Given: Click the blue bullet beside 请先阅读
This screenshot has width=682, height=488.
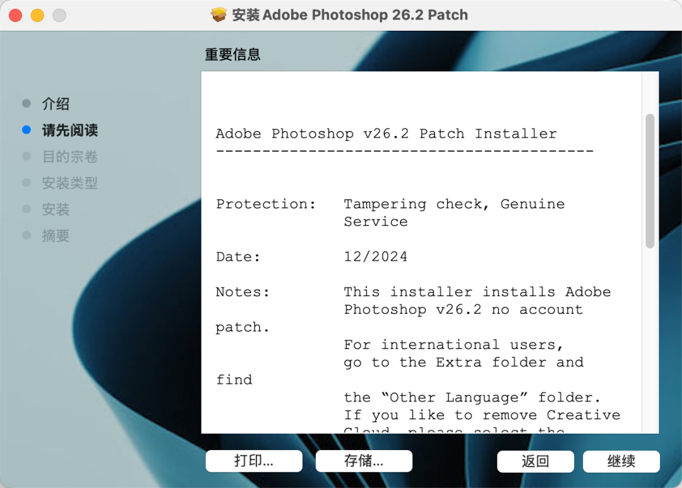Looking at the screenshot, I should (26, 130).
